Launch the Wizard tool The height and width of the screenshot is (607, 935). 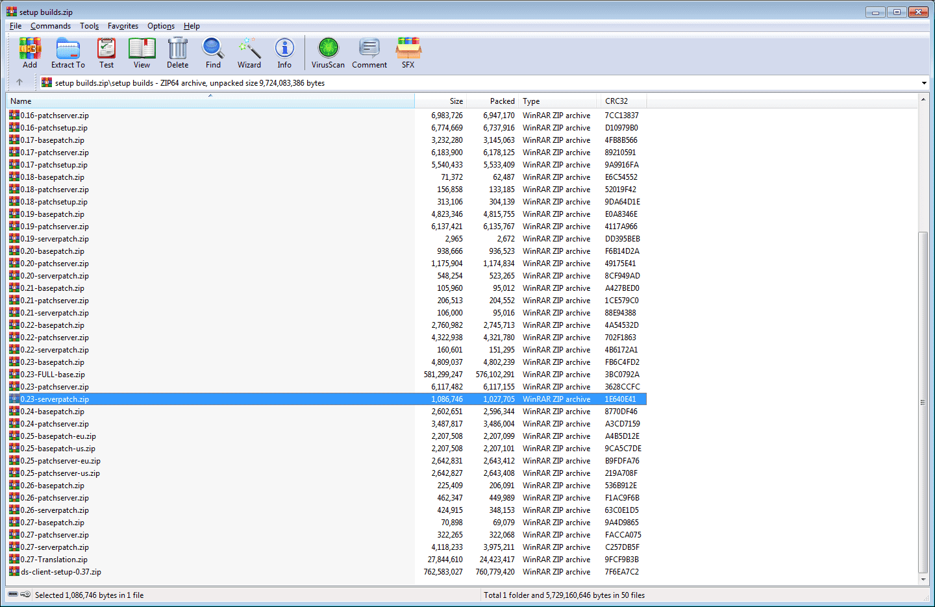(249, 53)
